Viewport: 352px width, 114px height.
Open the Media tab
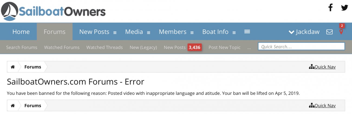coord(134,32)
